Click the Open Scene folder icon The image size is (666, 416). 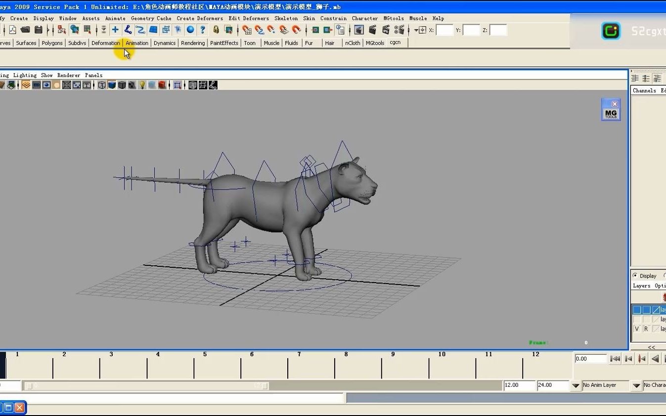point(25,30)
